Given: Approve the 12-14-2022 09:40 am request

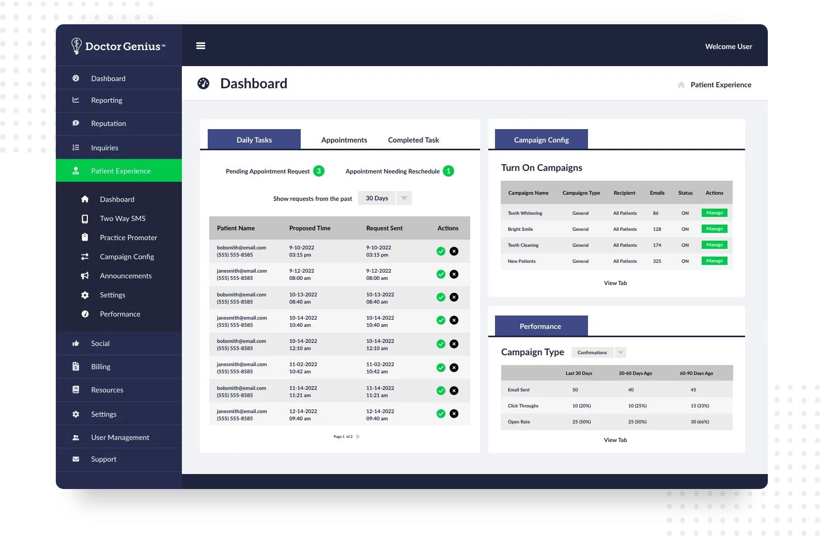Looking at the screenshot, I should coord(441,414).
